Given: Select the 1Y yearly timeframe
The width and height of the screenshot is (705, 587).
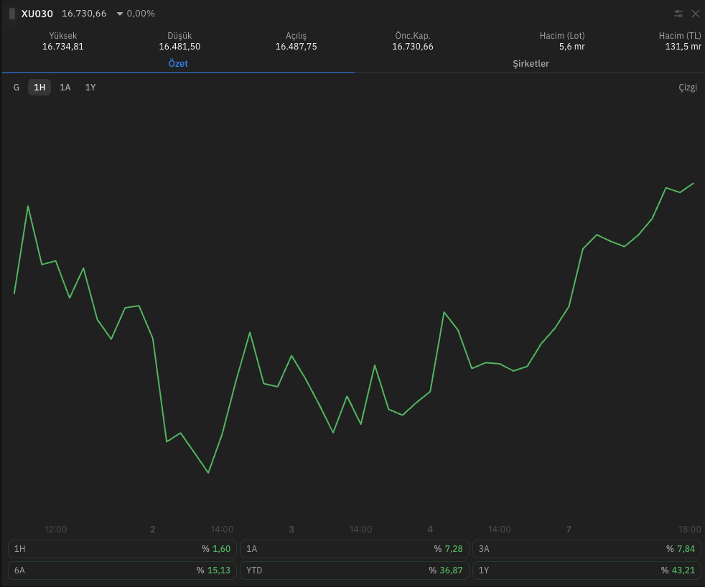Looking at the screenshot, I should tap(90, 88).
